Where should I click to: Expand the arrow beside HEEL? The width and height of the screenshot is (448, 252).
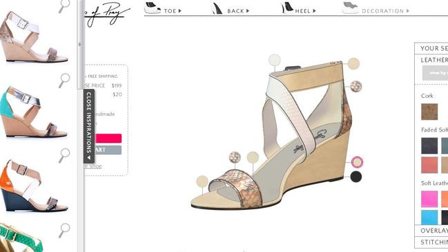pyautogui.click(x=314, y=11)
